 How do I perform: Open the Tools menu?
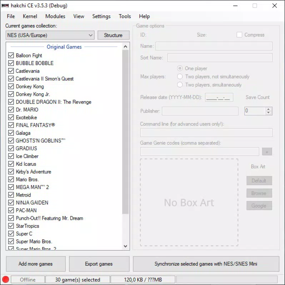click(x=125, y=16)
